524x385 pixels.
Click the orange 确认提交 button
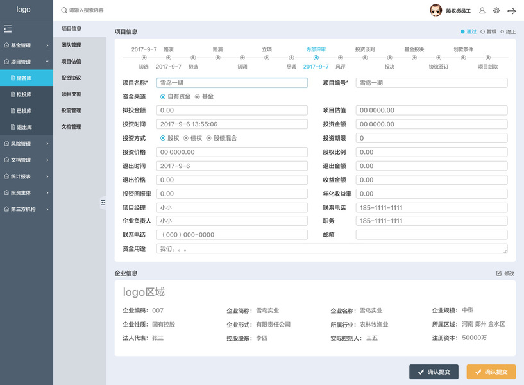tap(491, 372)
